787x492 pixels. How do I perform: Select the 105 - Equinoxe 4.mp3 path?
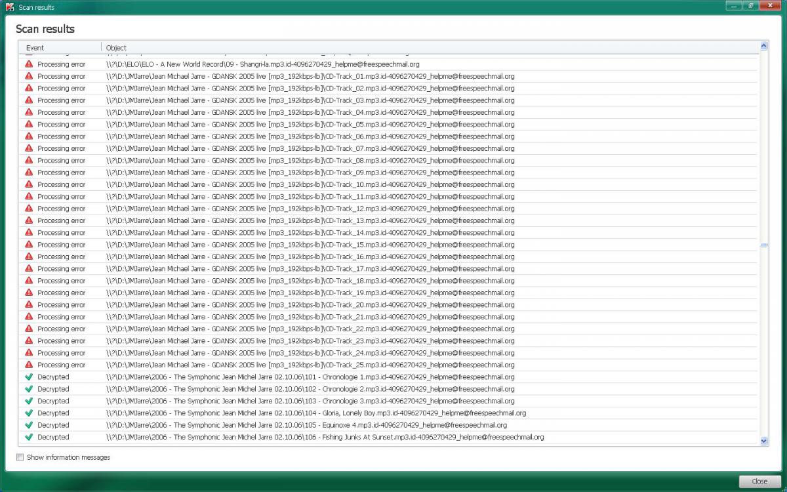pyautogui.click(x=306, y=425)
